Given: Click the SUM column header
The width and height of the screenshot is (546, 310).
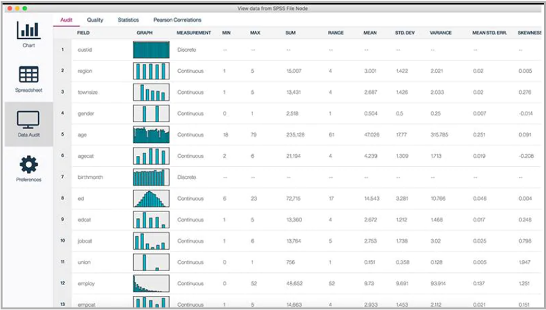Looking at the screenshot, I should point(290,33).
